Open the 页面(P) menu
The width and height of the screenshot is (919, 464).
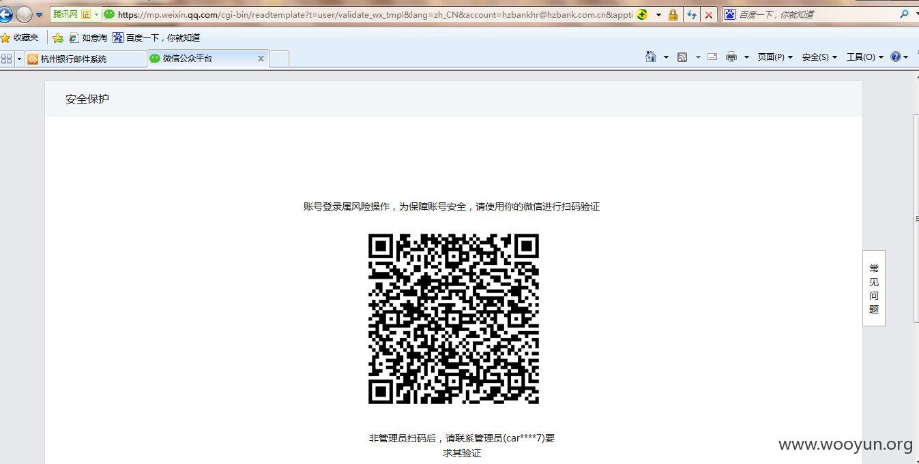(x=775, y=57)
